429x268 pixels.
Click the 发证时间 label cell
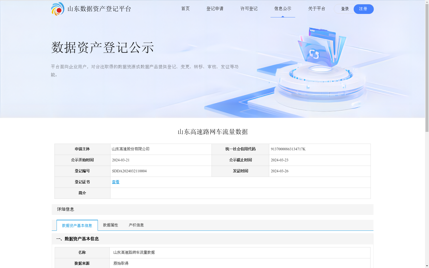pos(241,171)
